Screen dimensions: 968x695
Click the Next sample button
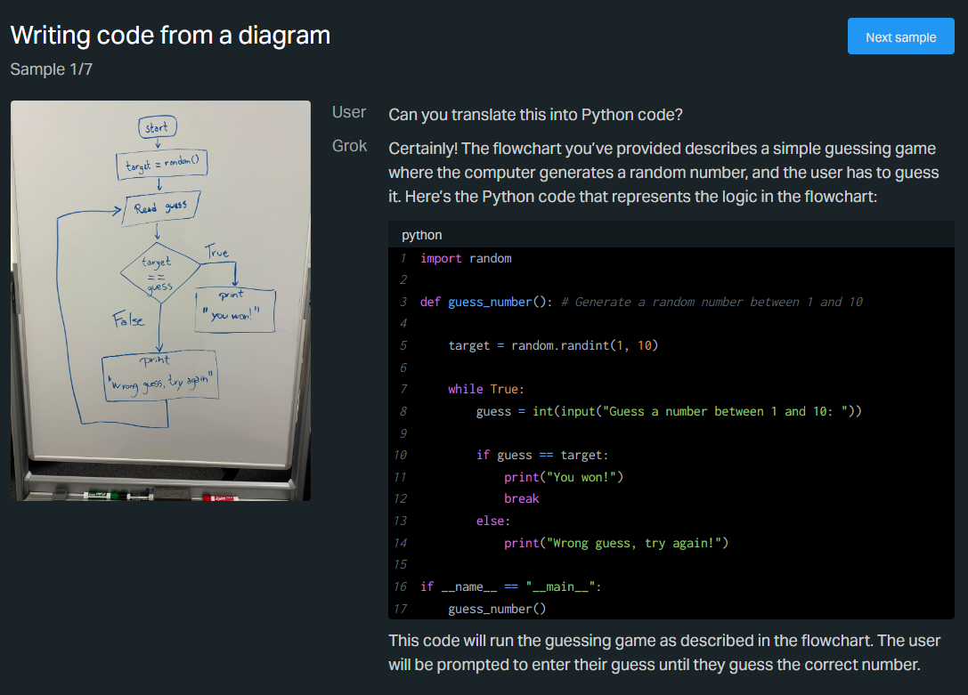900,36
